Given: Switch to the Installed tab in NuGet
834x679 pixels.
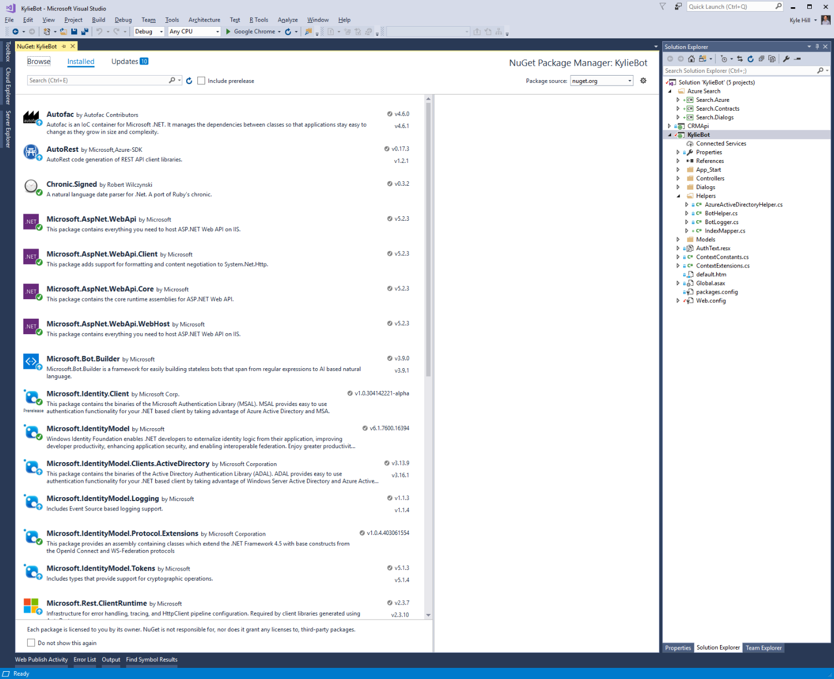Looking at the screenshot, I should (x=81, y=62).
